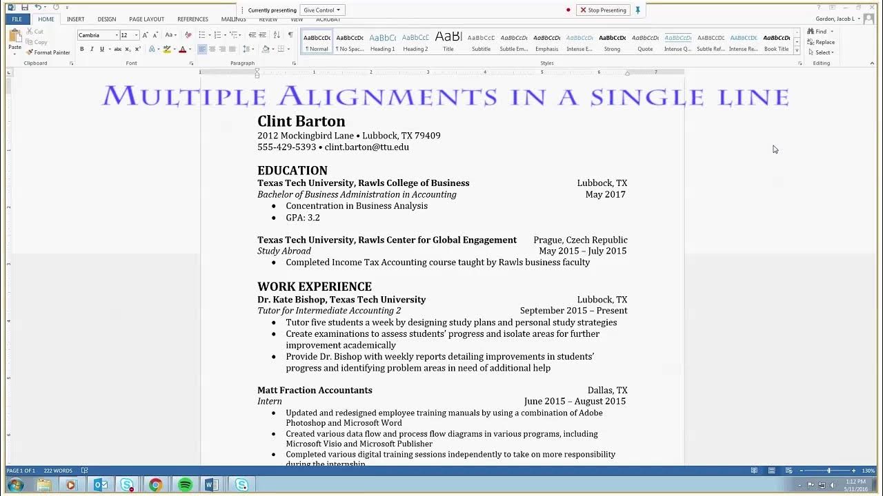The width and height of the screenshot is (883, 496).
Task: Click the Grow Font icon
Action: pyautogui.click(x=145, y=35)
